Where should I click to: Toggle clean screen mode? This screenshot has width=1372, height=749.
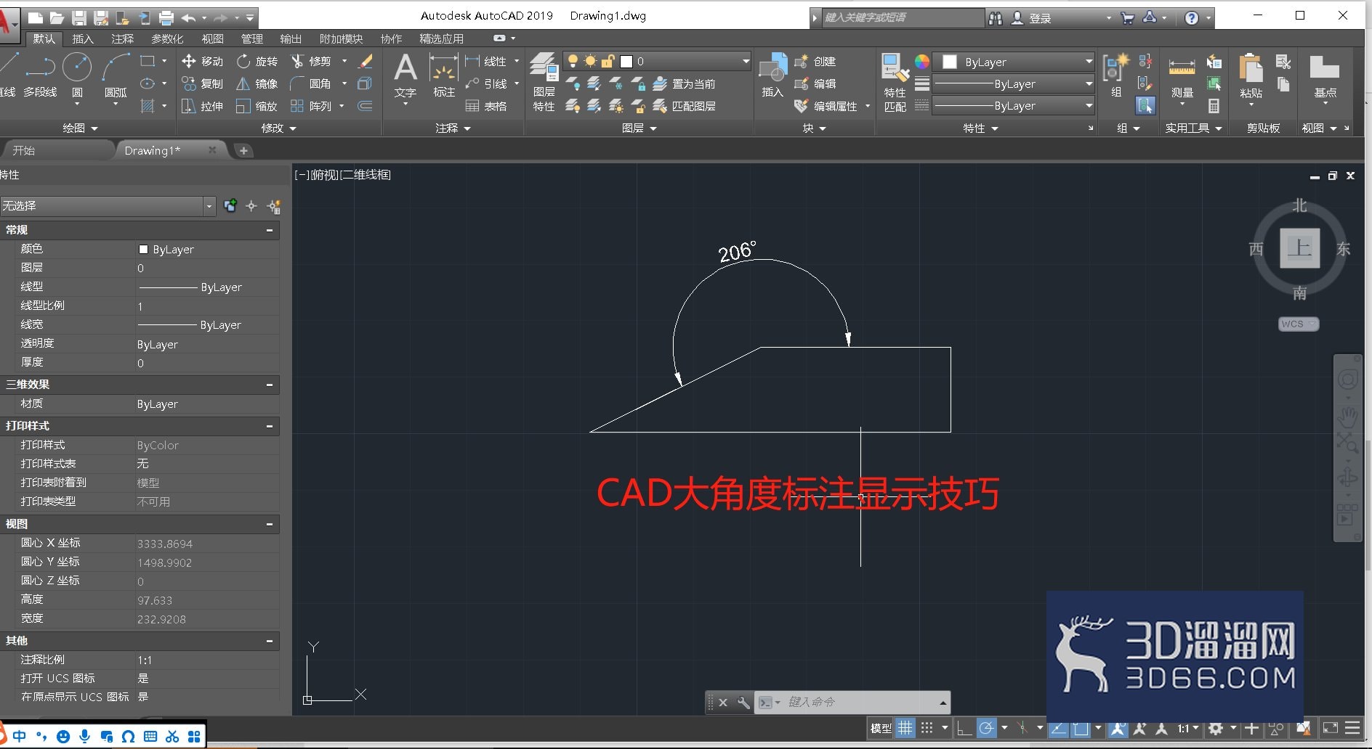coord(1331,727)
